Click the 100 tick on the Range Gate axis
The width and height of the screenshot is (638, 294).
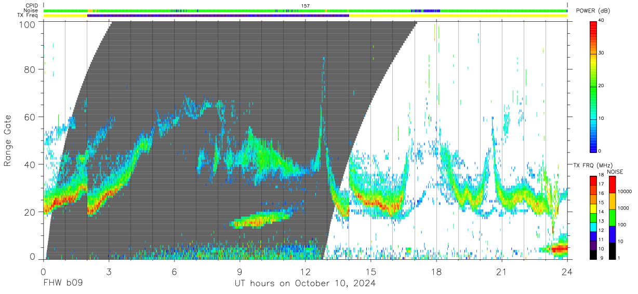28,25
